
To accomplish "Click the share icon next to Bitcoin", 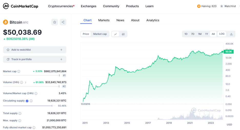I will pyautogui.click(x=63, y=22).
